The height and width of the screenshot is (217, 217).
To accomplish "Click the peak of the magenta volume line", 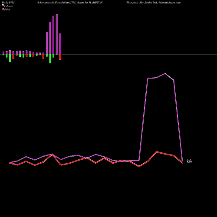I will (165, 73).
